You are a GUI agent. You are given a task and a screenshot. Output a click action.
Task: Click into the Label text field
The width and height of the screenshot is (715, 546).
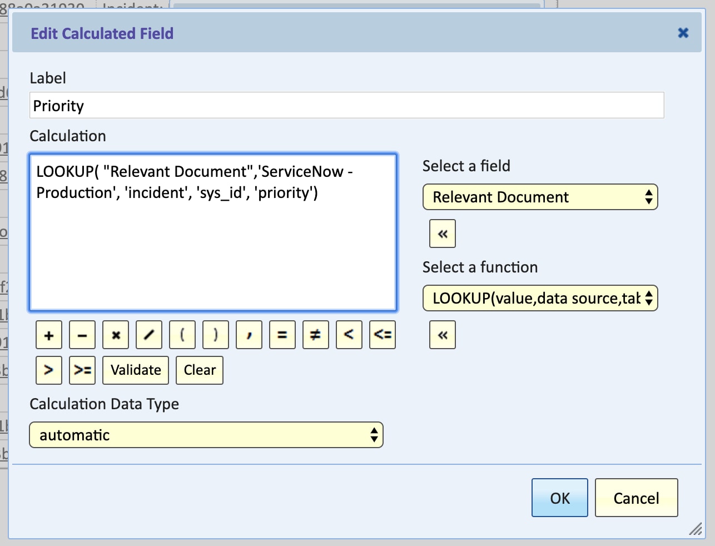point(346,105)
